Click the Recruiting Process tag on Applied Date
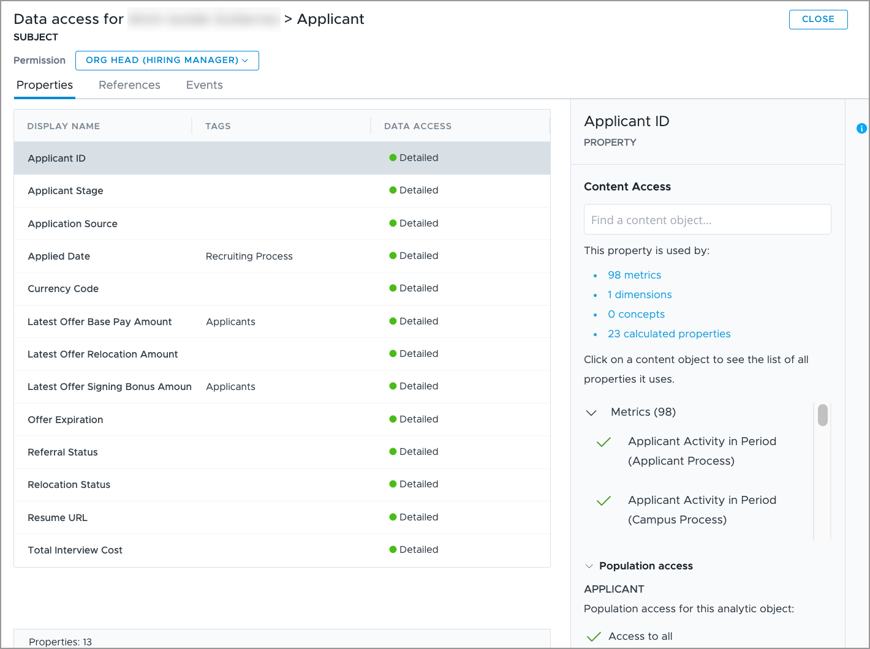 point(249,256)
